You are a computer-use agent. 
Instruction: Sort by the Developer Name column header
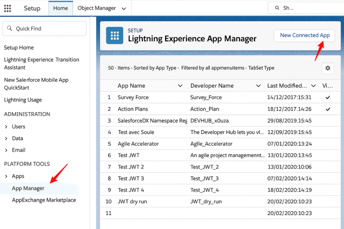pyautogui.click(x=212, y=85)
